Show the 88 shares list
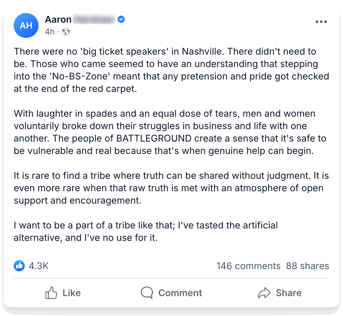This screenshot has height=316, width=343. click(x=307, y=266)
